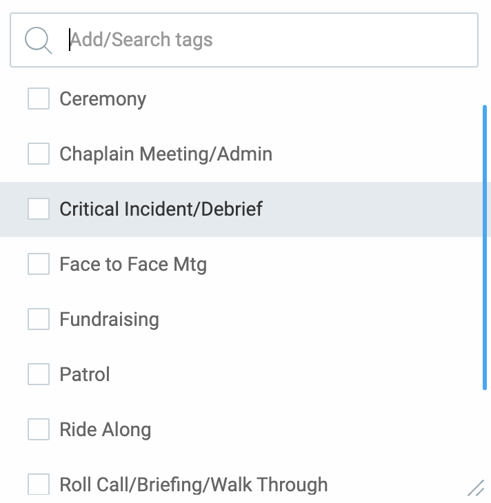The height and width of the screenshot is (503, 491).
Task: Pick the Ride Along option text
Action: (x=105, y=430)
